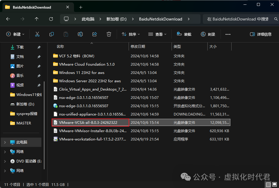The height and width of the screenshot is (188, 279).
Task: Click the 装载 mount button
Action: pos(184,34)
